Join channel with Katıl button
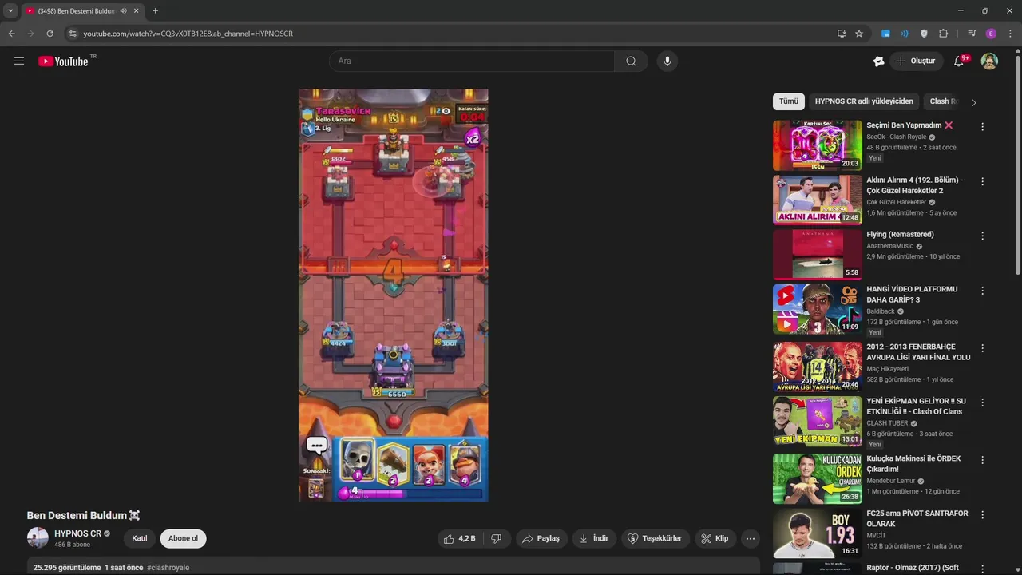The image size is (1022, 575). (x=140, y=538)
